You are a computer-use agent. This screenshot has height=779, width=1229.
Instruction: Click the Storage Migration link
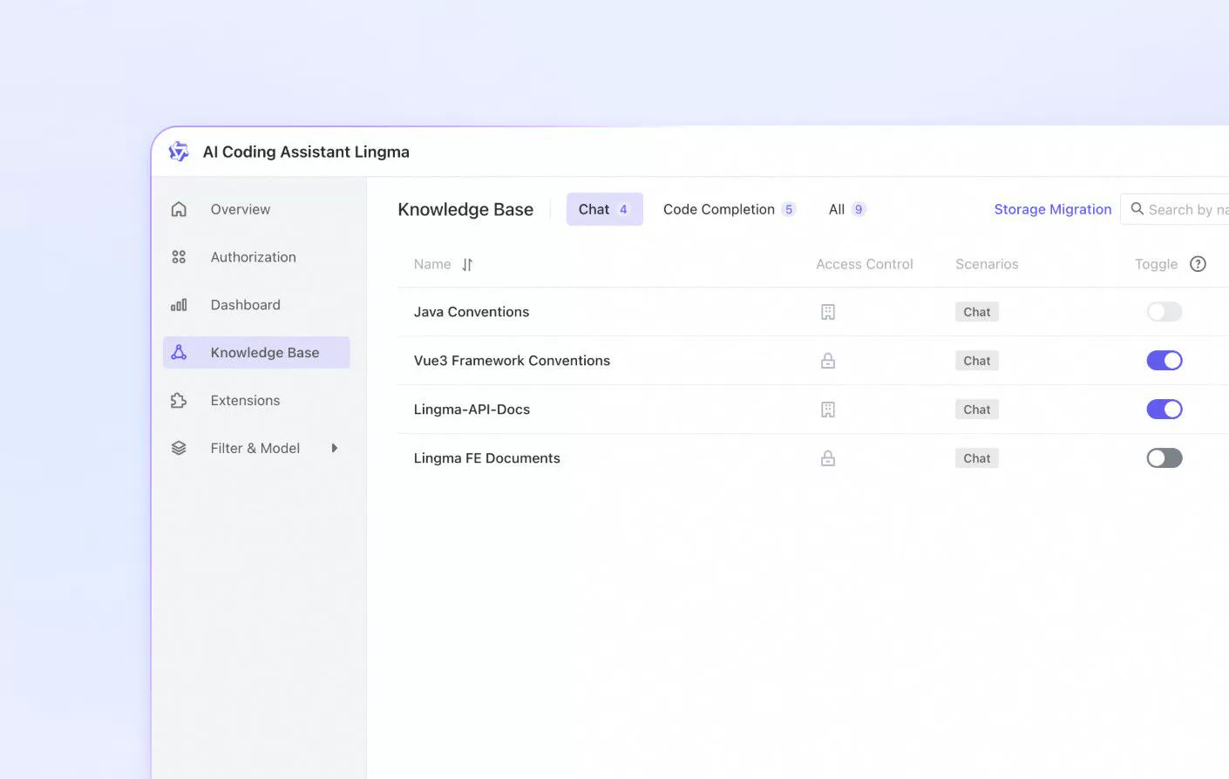tap(1052, 209)
